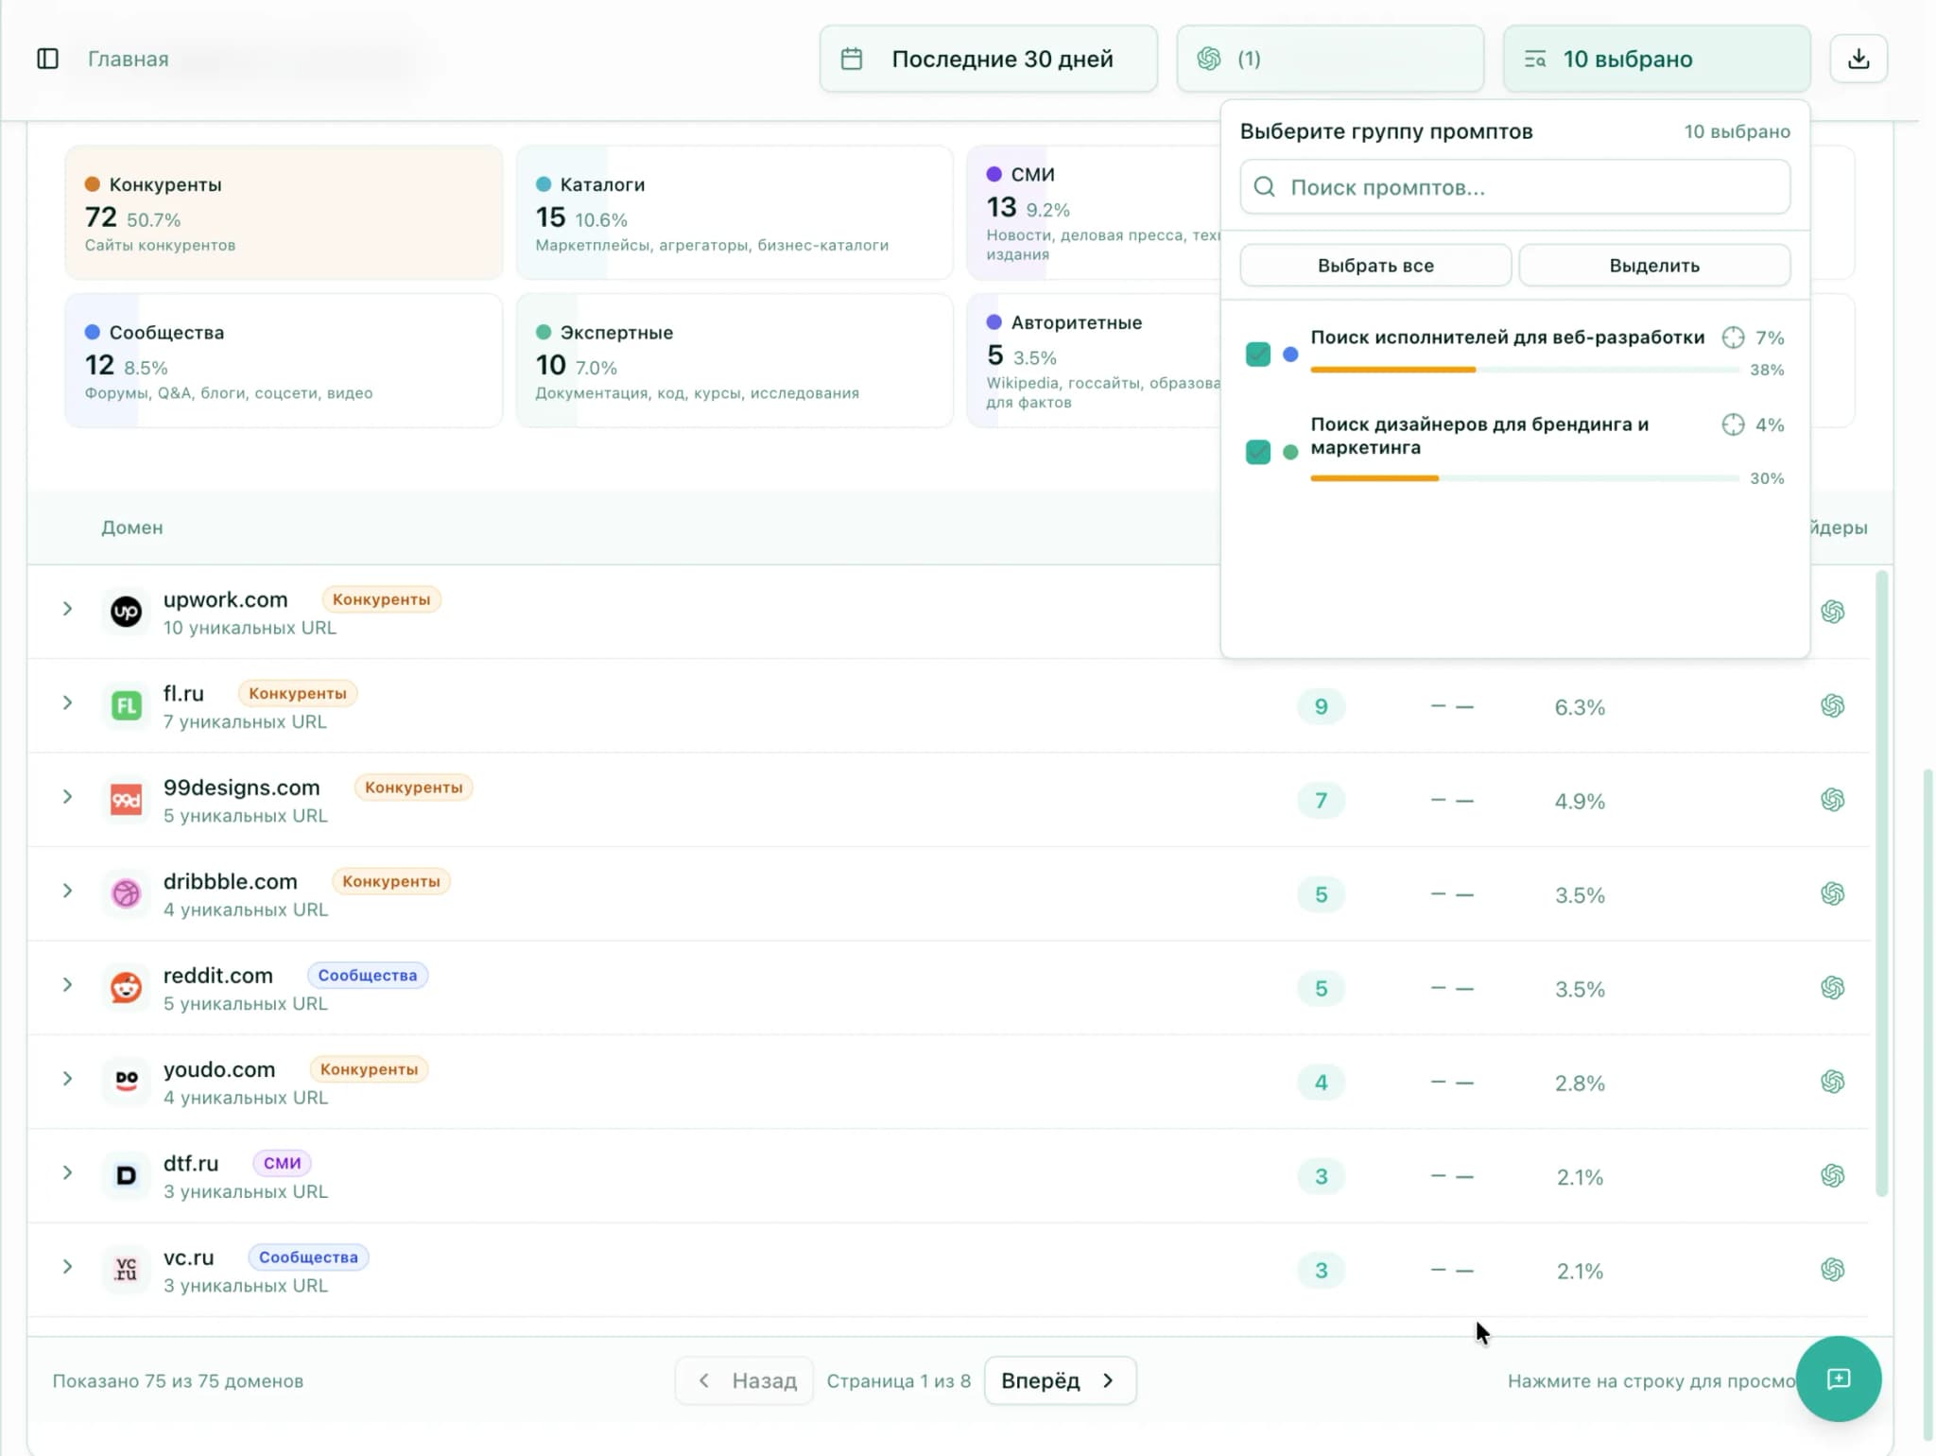The width and height of the screenshot is (1936, 1456).
Task: Click the Поиск промптов search field
Action: coord(1513,186)
